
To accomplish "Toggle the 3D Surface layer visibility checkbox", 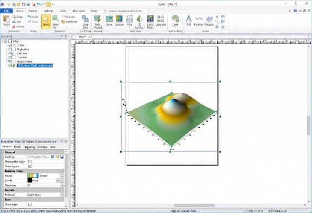I will [x=10, y=66].
